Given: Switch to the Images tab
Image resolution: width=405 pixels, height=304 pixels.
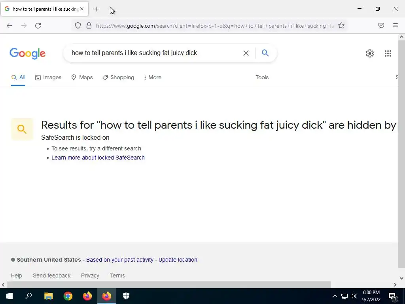Looking at the screenshot, I should click(x=48, y=77).
